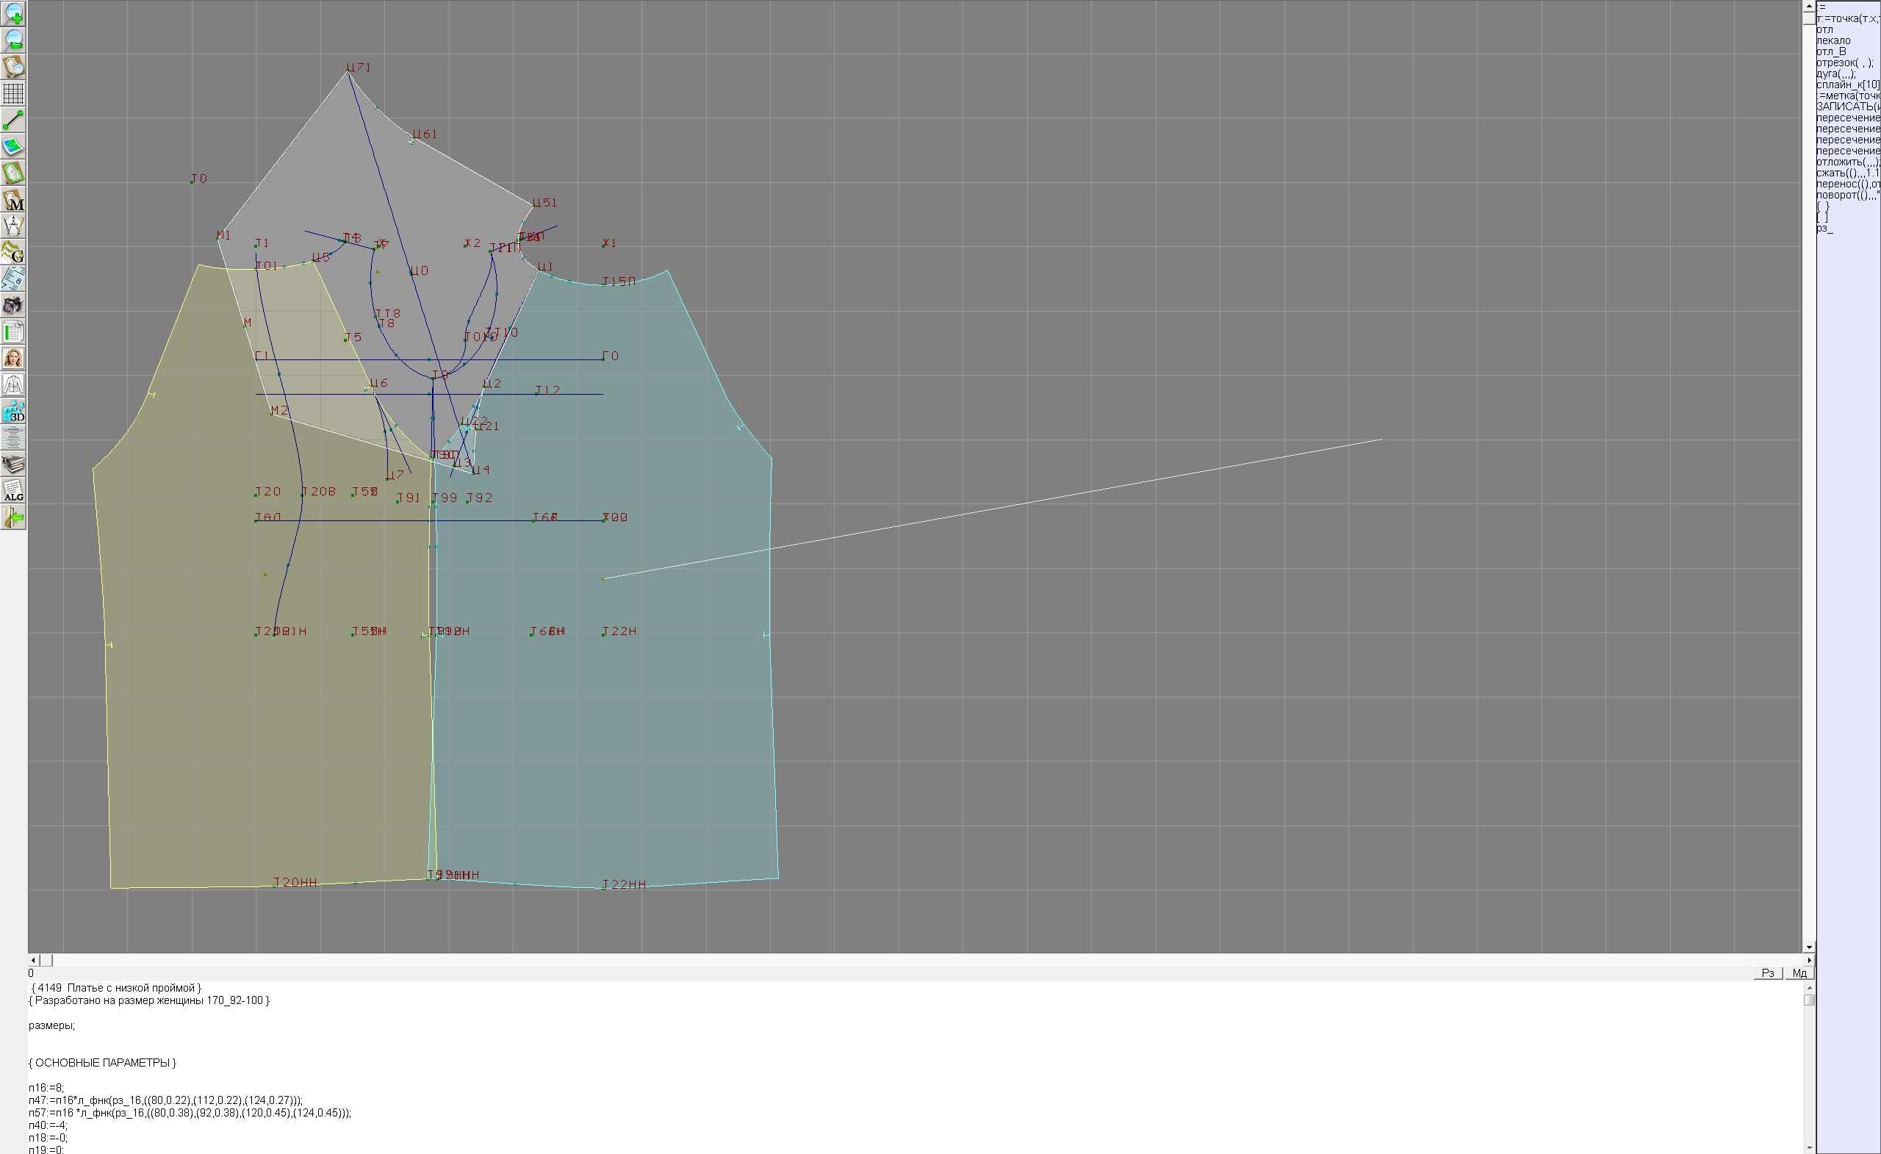The image size is (1881, 1154).
Task: Insert the 'лекало' snippet from list
Action: coord(1834,40)
